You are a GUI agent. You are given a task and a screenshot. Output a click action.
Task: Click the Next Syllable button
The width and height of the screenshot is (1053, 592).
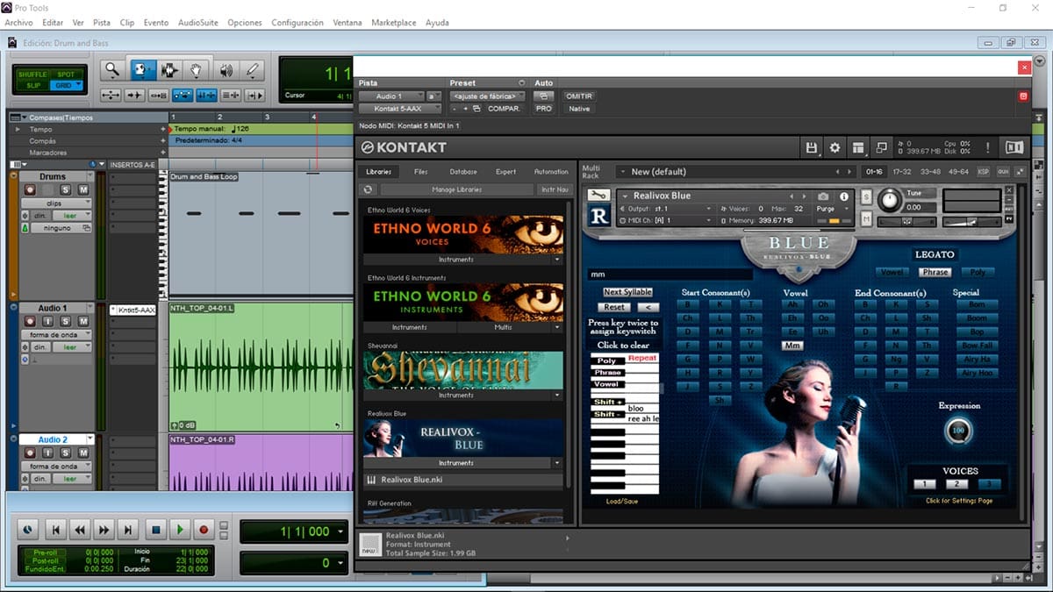[627, 292]
